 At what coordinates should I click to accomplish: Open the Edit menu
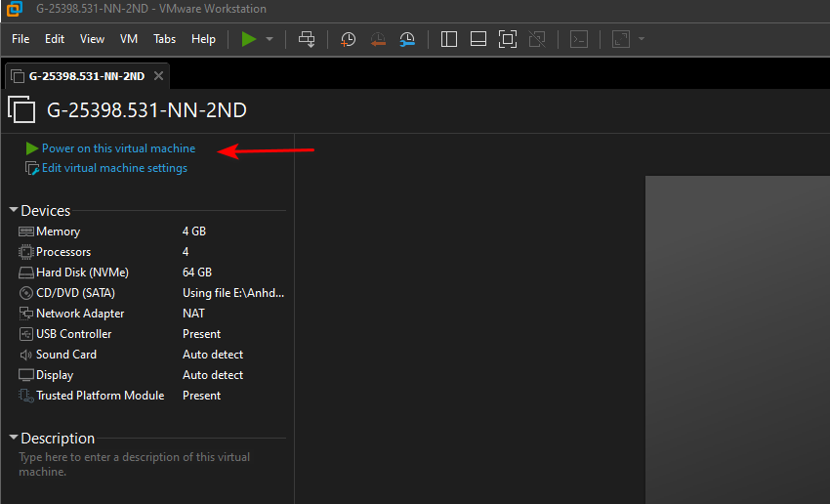click(x=55, y=39)
